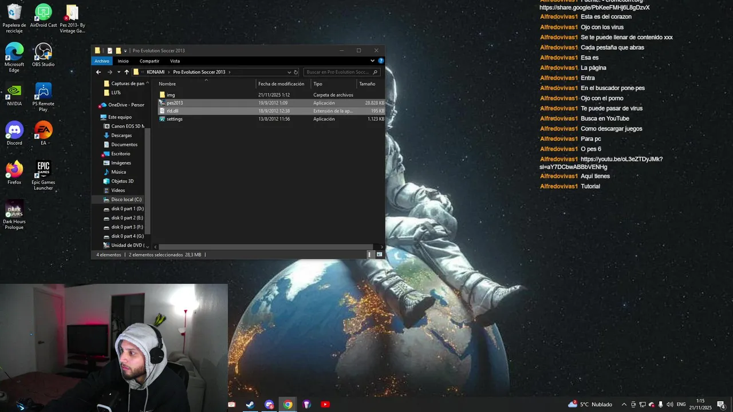The height and width of the screenshot is (412, 733).
Task: Open the notification center icon
Action: (721, 405)
